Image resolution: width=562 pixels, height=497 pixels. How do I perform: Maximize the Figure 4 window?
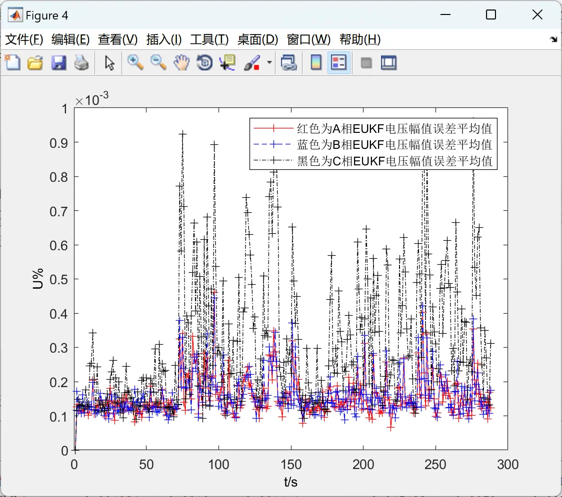(491, 14)
